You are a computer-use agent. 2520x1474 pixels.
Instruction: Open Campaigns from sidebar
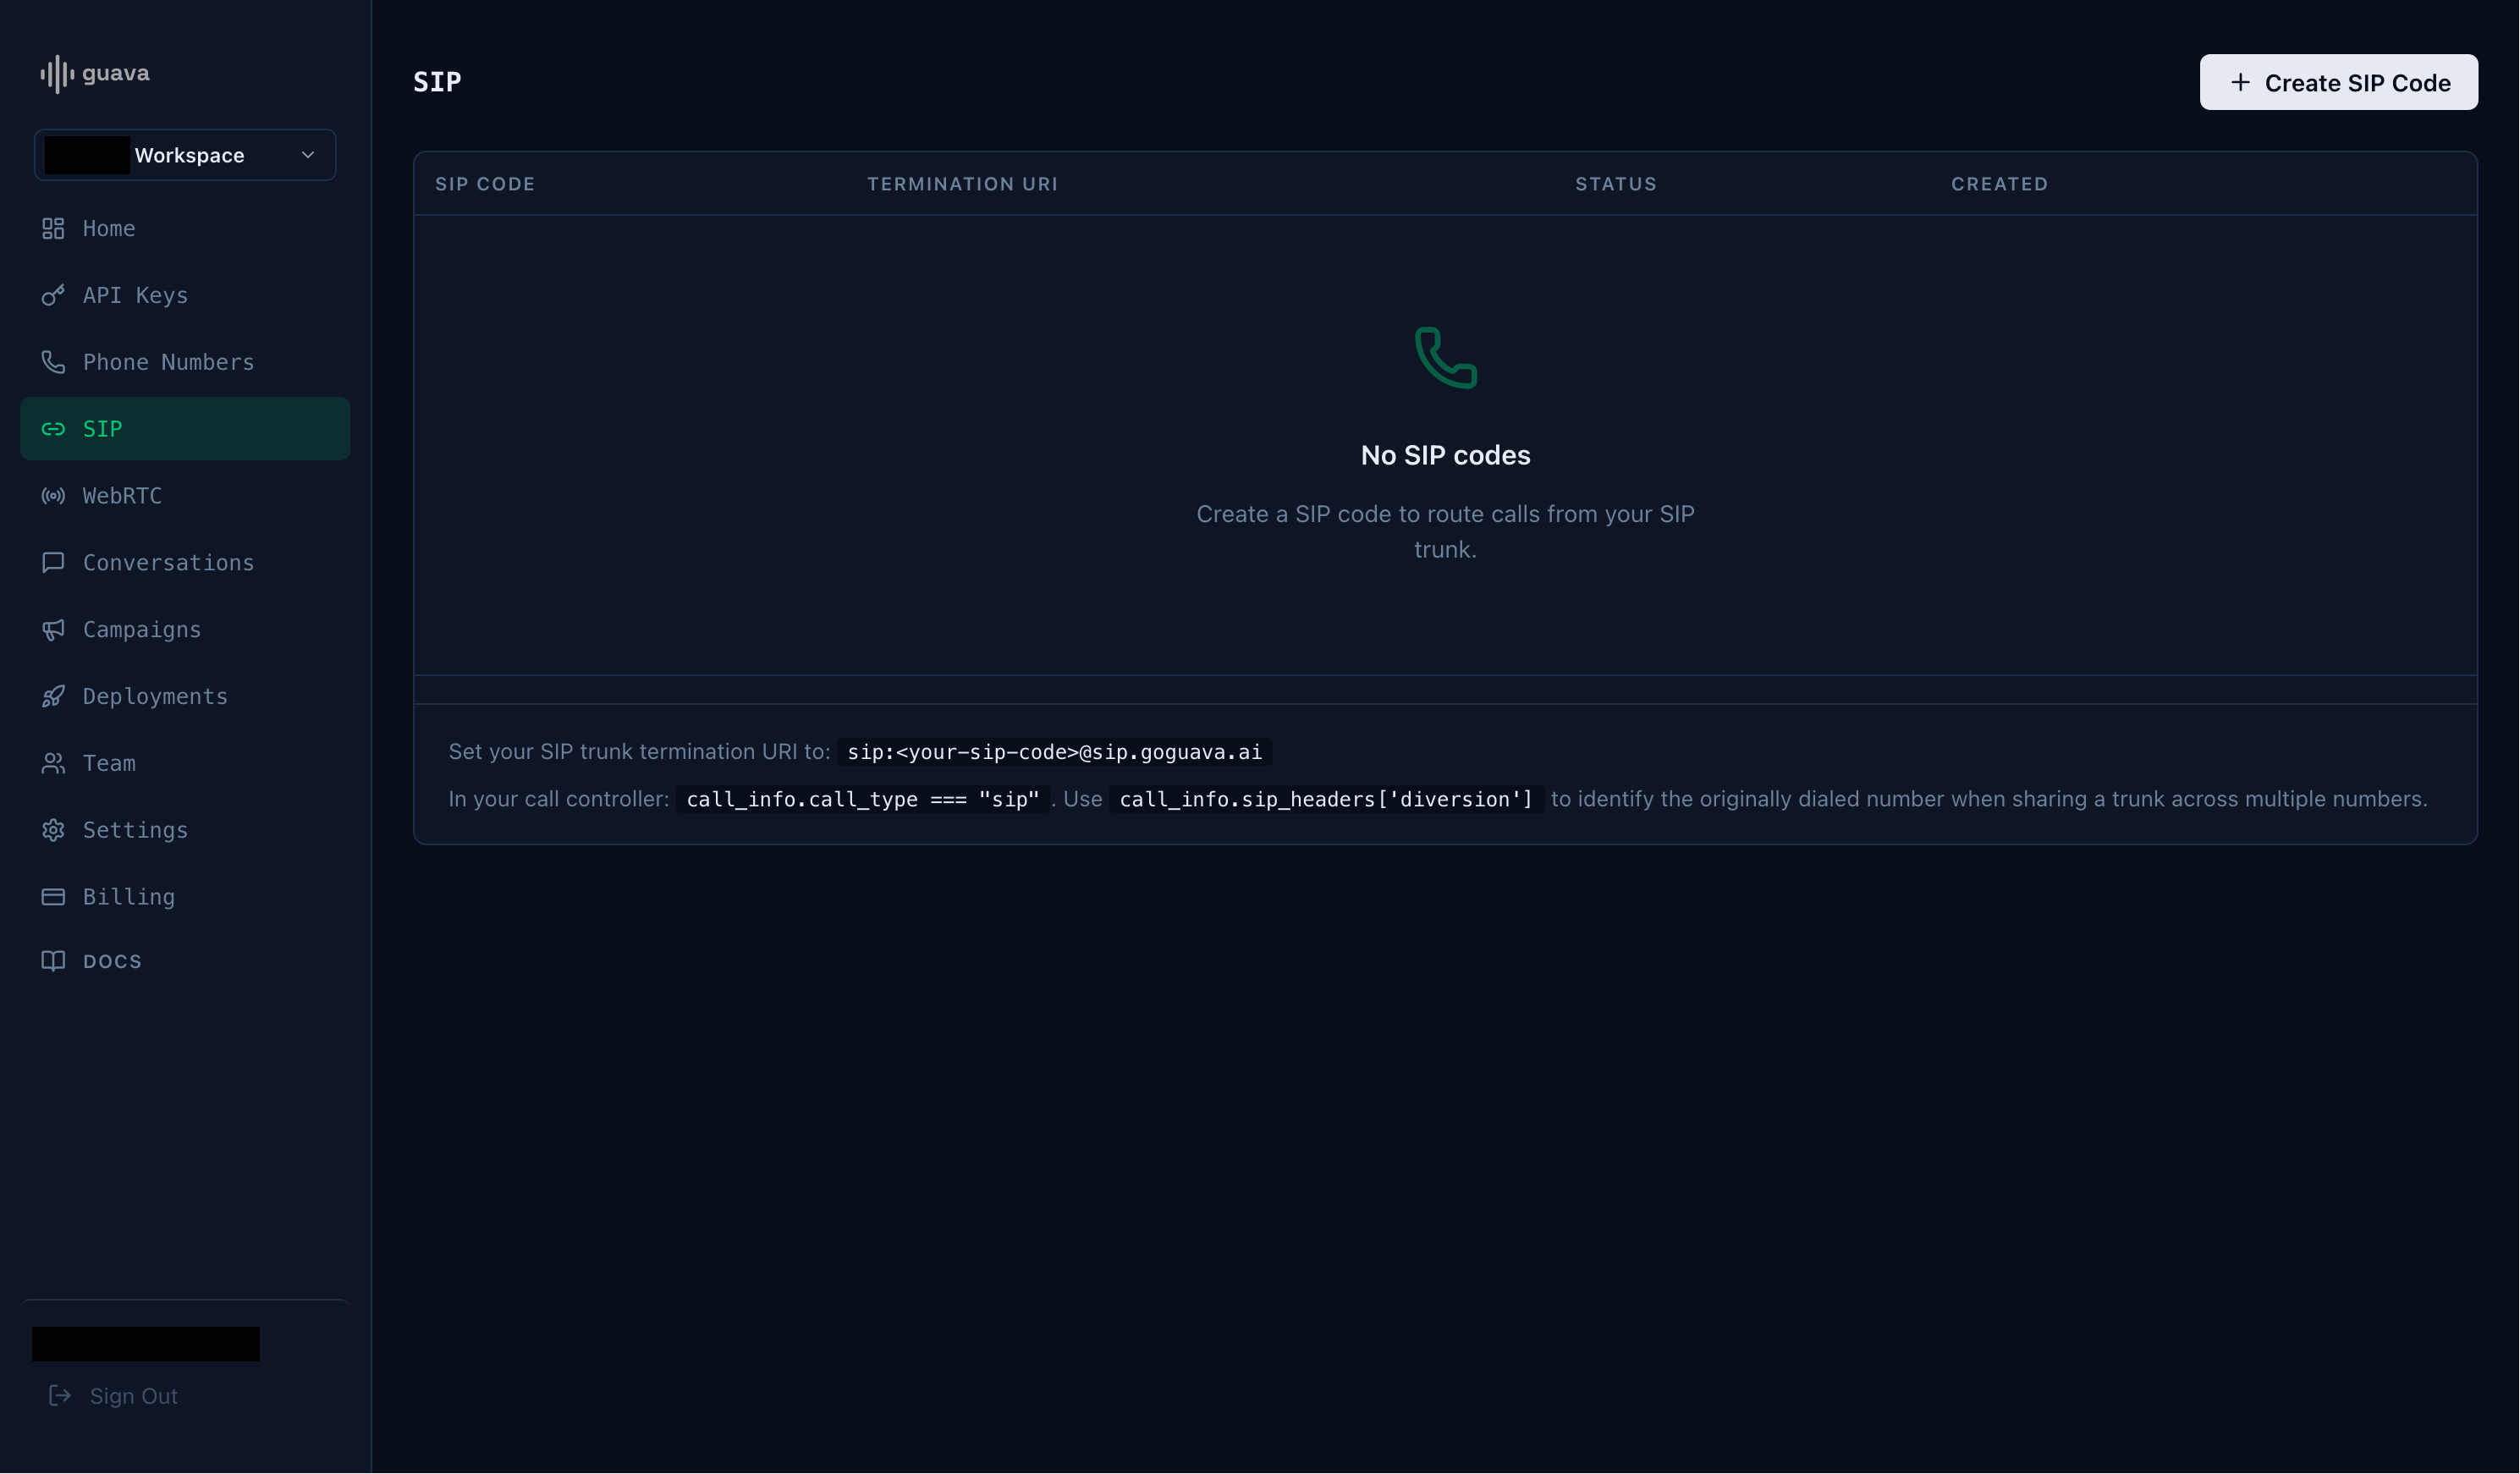(x=185, y=630)
